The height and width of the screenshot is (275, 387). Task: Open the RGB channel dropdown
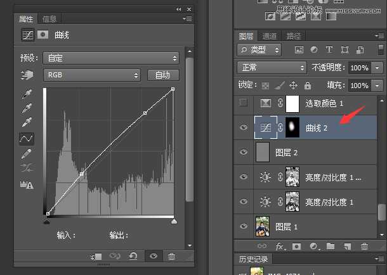tap(92, 75)
